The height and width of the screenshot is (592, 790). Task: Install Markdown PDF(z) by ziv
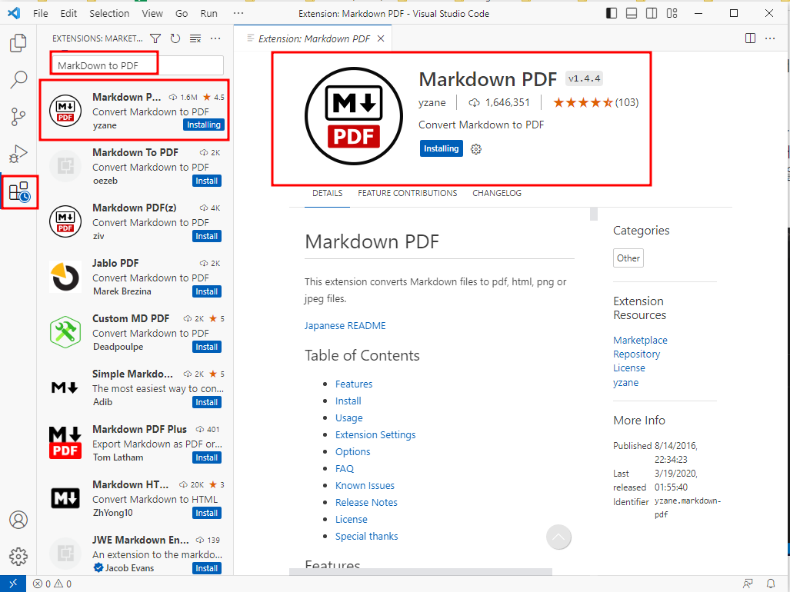[207, 236]
